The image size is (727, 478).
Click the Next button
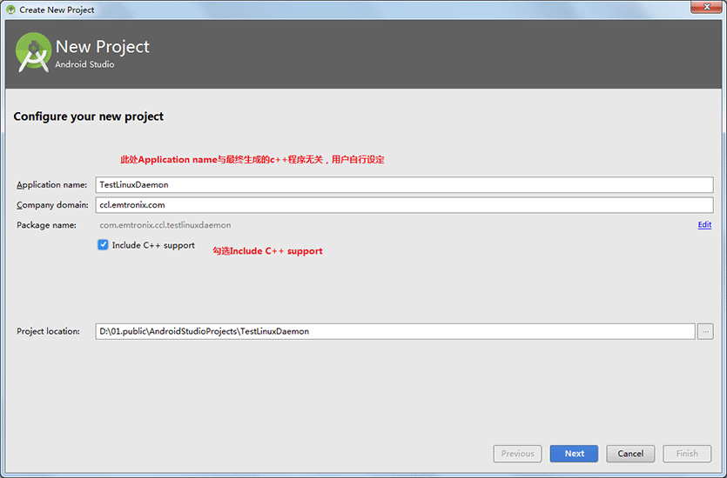point(574,454)
